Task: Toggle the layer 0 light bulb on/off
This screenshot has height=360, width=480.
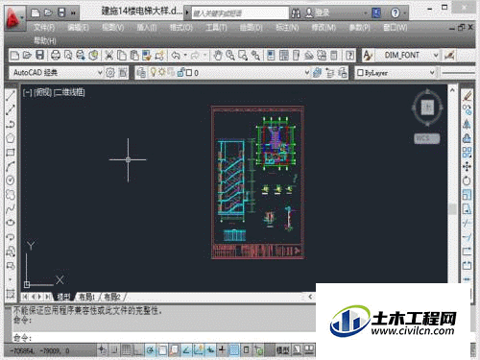Action: pyautogui.click(x=154, y=72)
